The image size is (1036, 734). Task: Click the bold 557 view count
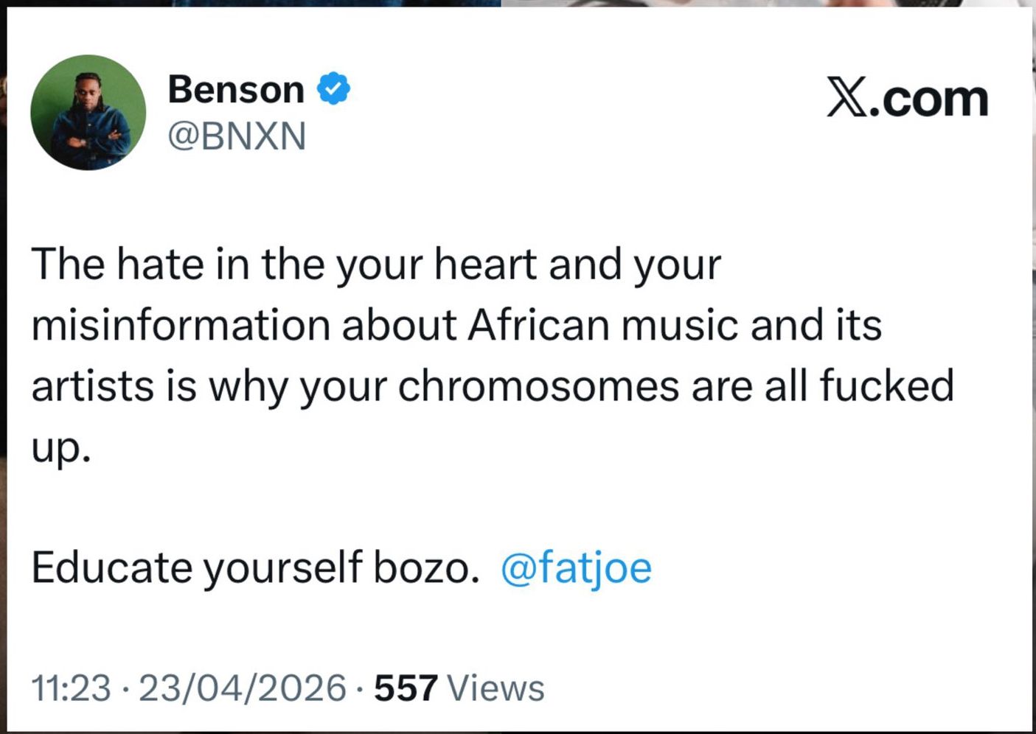[406, 688]
